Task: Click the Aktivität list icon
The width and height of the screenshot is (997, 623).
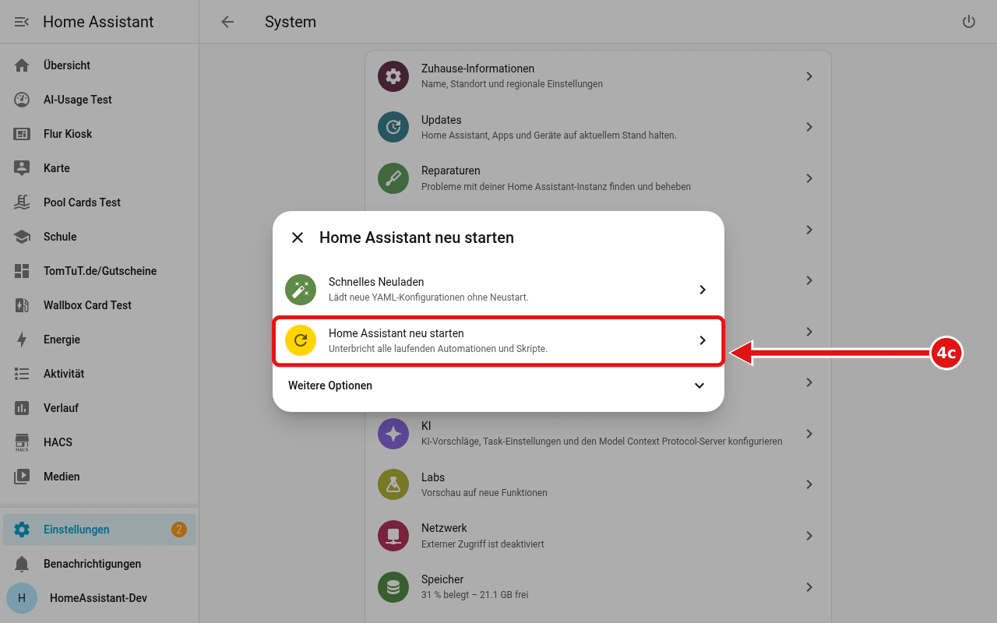Action: tap(22, 374)
